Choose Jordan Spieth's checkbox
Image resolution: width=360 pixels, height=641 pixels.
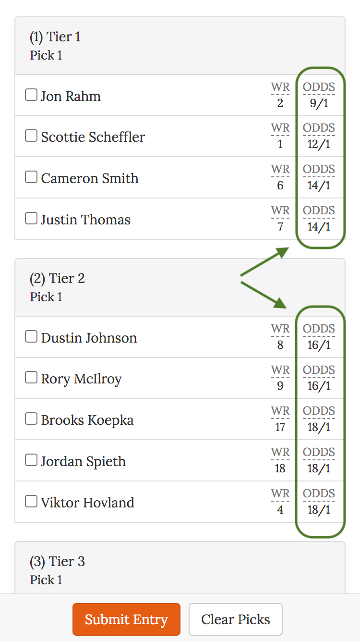pyautogui.click(x=31, y=460)
